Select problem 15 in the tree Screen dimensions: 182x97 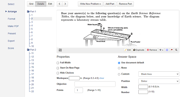[x=32, y=67]
